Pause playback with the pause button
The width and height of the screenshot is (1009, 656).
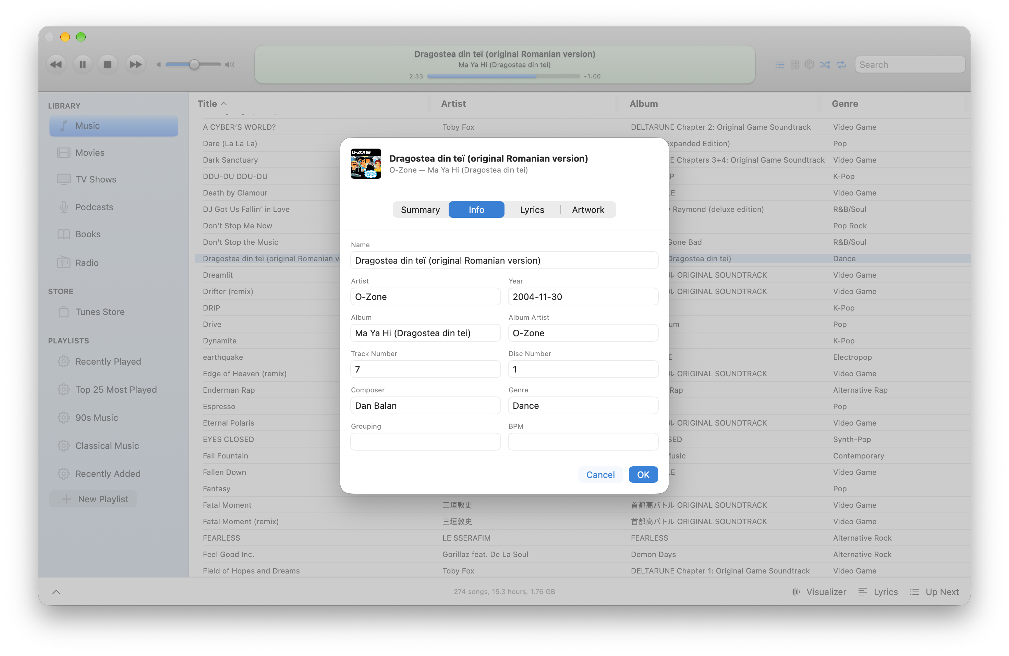83,64
